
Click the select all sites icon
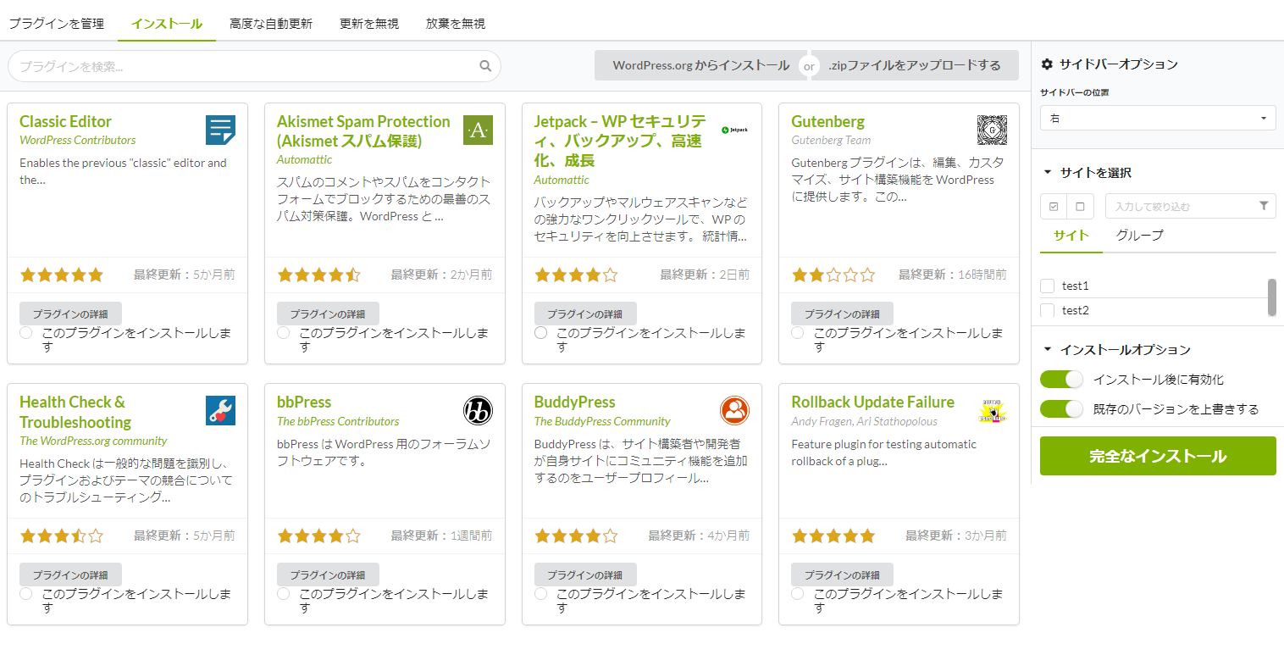pyautogui.click(x=1054, y=206)
